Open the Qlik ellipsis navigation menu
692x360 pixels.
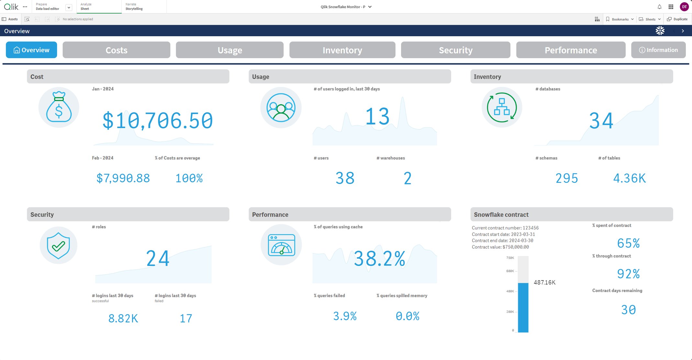[x=25, y=7]
